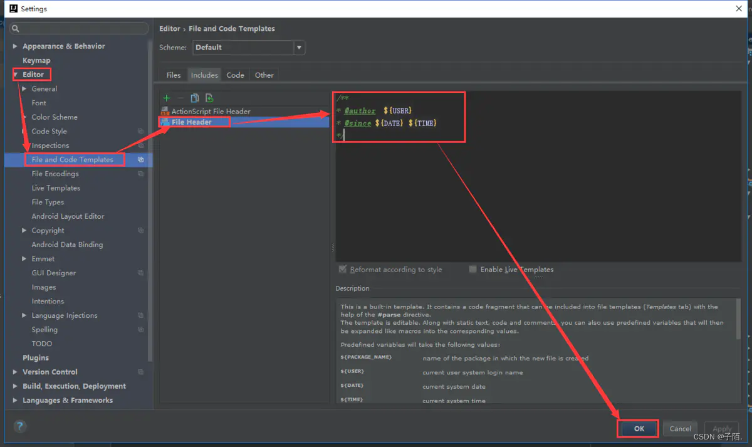Switch to the Includes tab

[204, 75]
